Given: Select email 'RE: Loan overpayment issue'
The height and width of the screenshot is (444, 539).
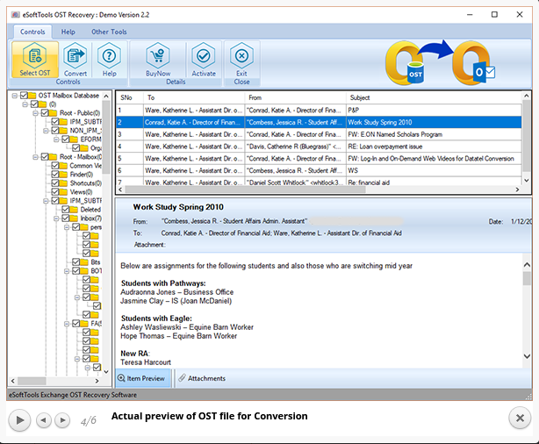Looking at the screenshot, I should click(319, 147).
